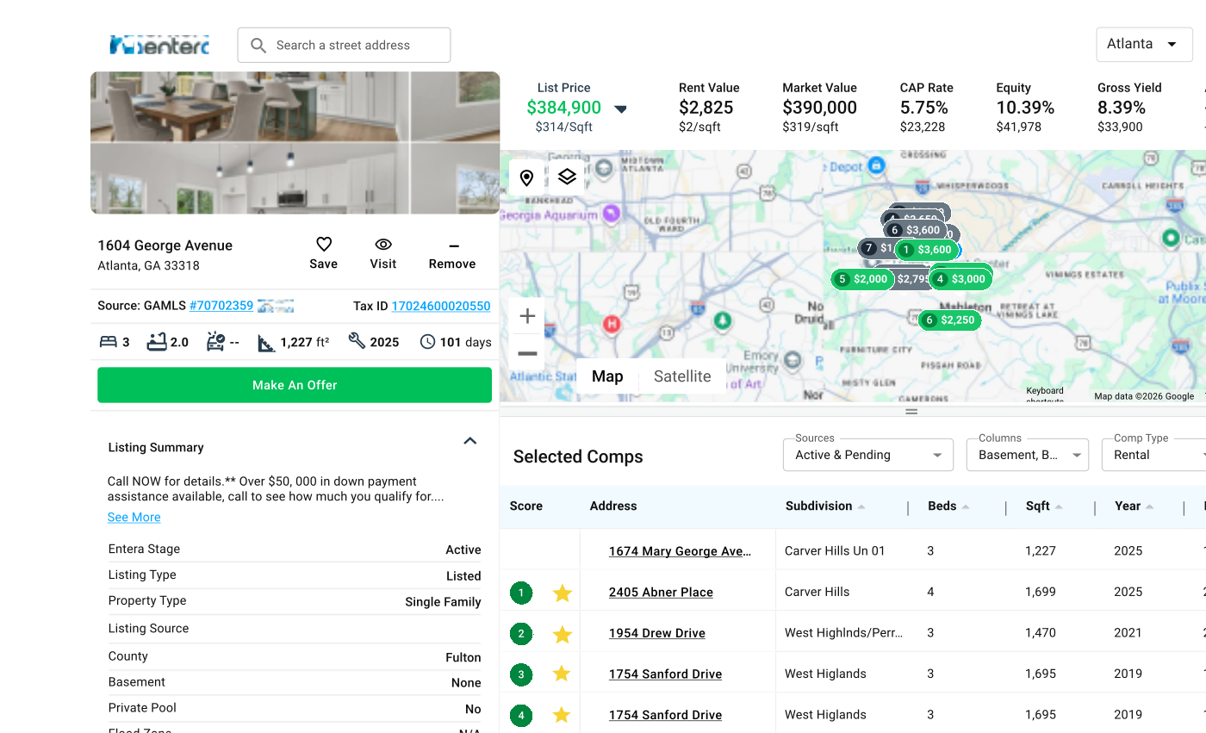Click score badge 2 in comps table

click(x=521, y=634)
